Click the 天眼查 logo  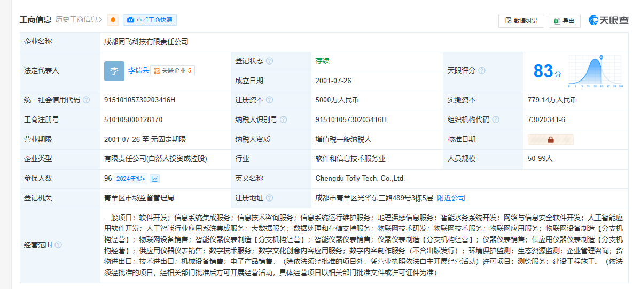click(x=608, y=21)
